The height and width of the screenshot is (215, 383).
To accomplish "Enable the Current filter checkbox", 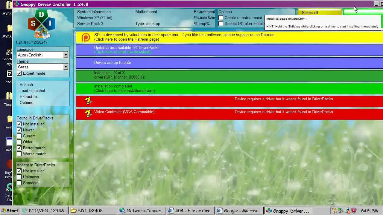I will click(x=19, y=136).
